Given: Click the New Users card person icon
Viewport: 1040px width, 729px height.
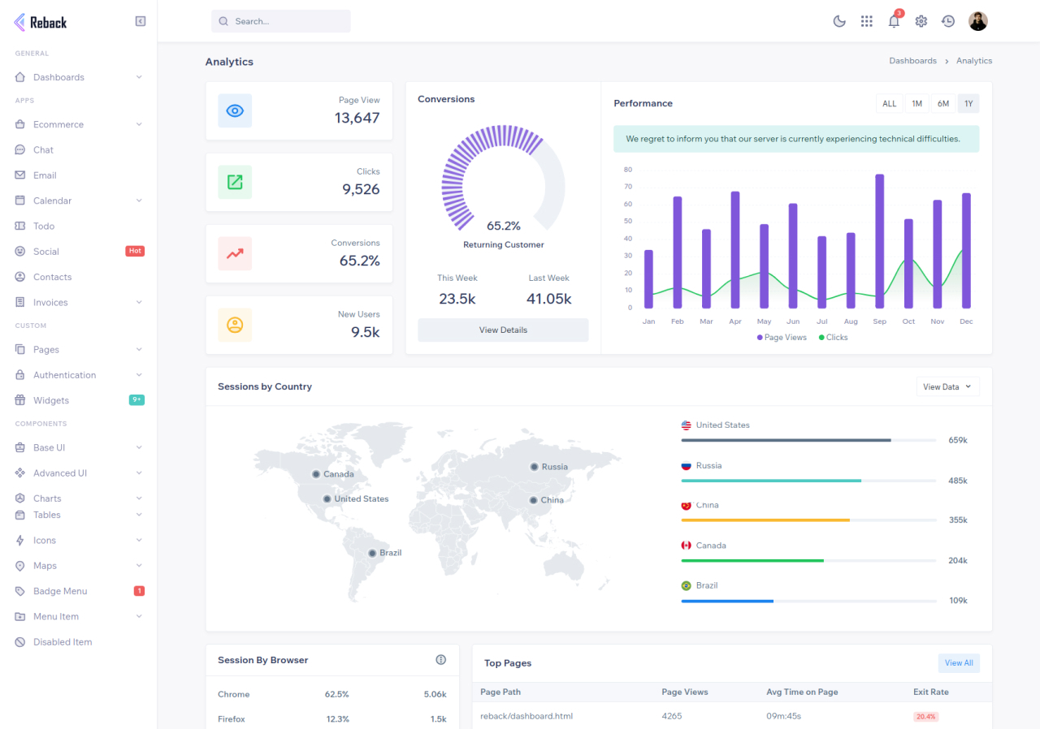Looking at the screenshot, I should [235, 325].
